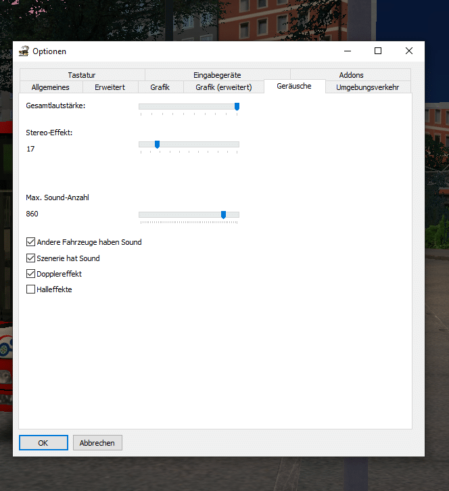Viewport: 449px width, 491px height.
Task: Minimize the Optionen window
Action: point(347,51)
